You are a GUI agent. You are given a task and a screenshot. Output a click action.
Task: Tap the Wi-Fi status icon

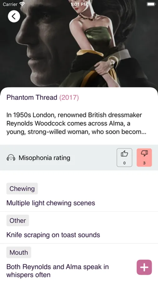22,4
